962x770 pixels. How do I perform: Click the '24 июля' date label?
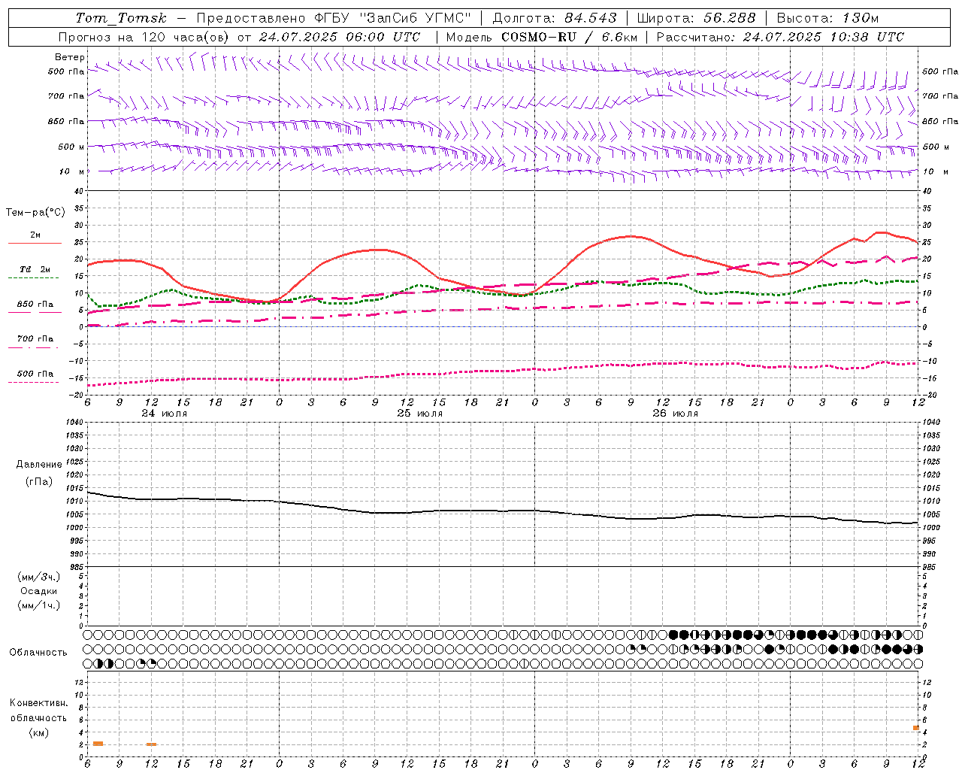point(165,414)
